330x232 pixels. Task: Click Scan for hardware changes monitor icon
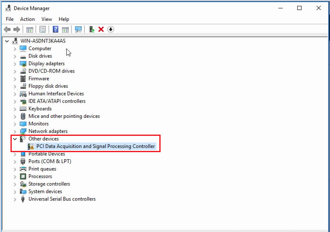pyautogui.click(x=78, y=29)
